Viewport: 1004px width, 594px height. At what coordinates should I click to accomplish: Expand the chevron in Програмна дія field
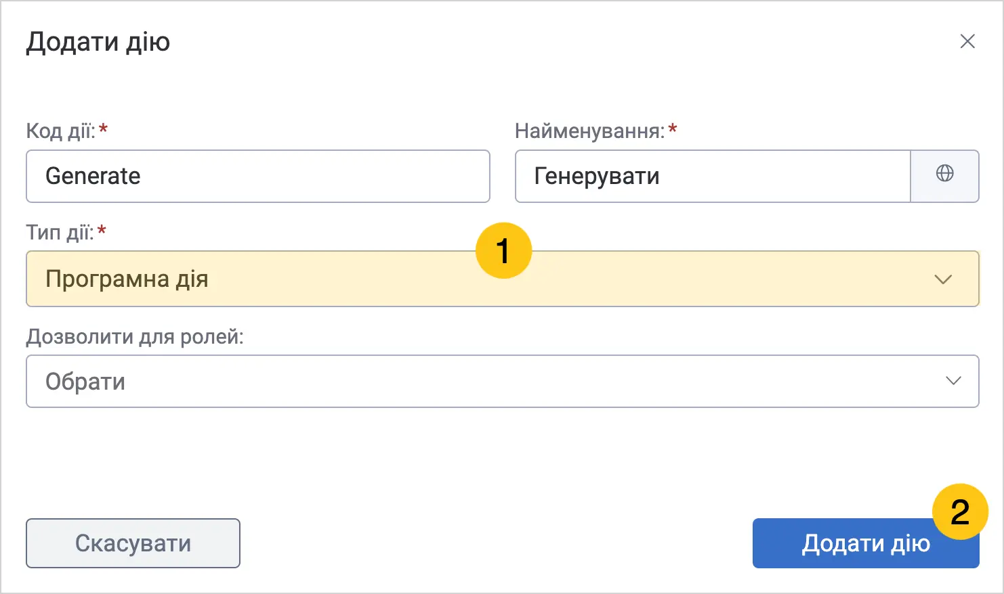tap(943, 279)
